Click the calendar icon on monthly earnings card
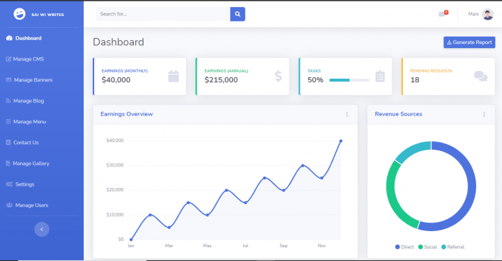Image resolution: width=502 pixels, height=261 pixels. 174,76
